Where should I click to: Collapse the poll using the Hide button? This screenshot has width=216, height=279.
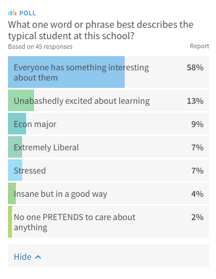click(27, 257)
